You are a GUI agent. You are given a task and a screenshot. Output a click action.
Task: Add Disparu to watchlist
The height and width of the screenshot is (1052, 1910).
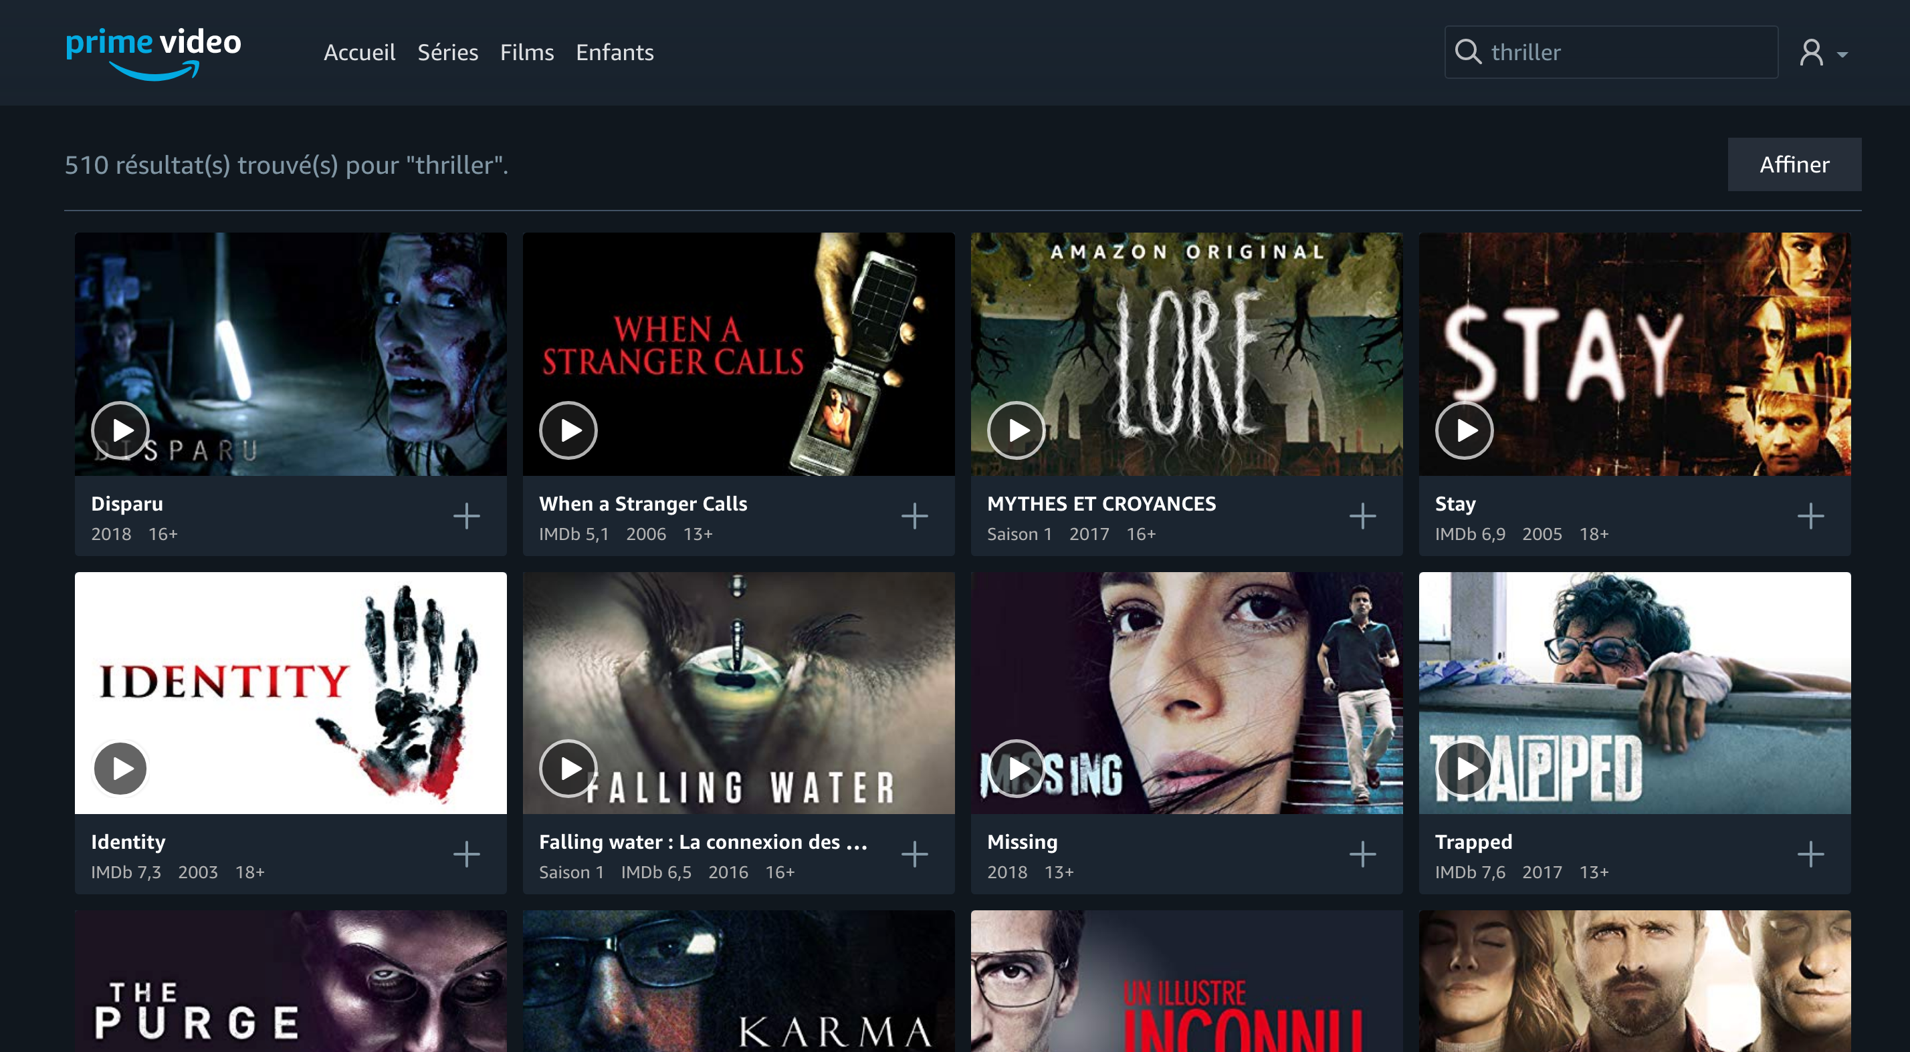coord(466,517)
